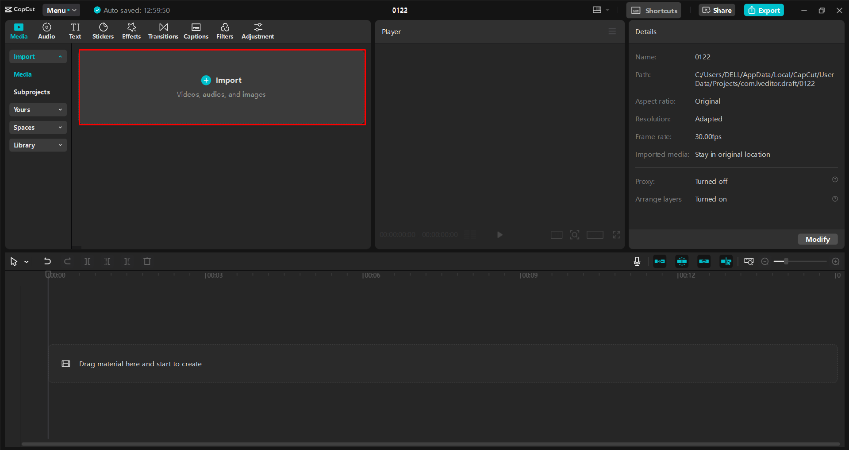The width and height of the screenshot is (849, 450).
Task: Switch to the Text panel
Action: click(75, 31)
